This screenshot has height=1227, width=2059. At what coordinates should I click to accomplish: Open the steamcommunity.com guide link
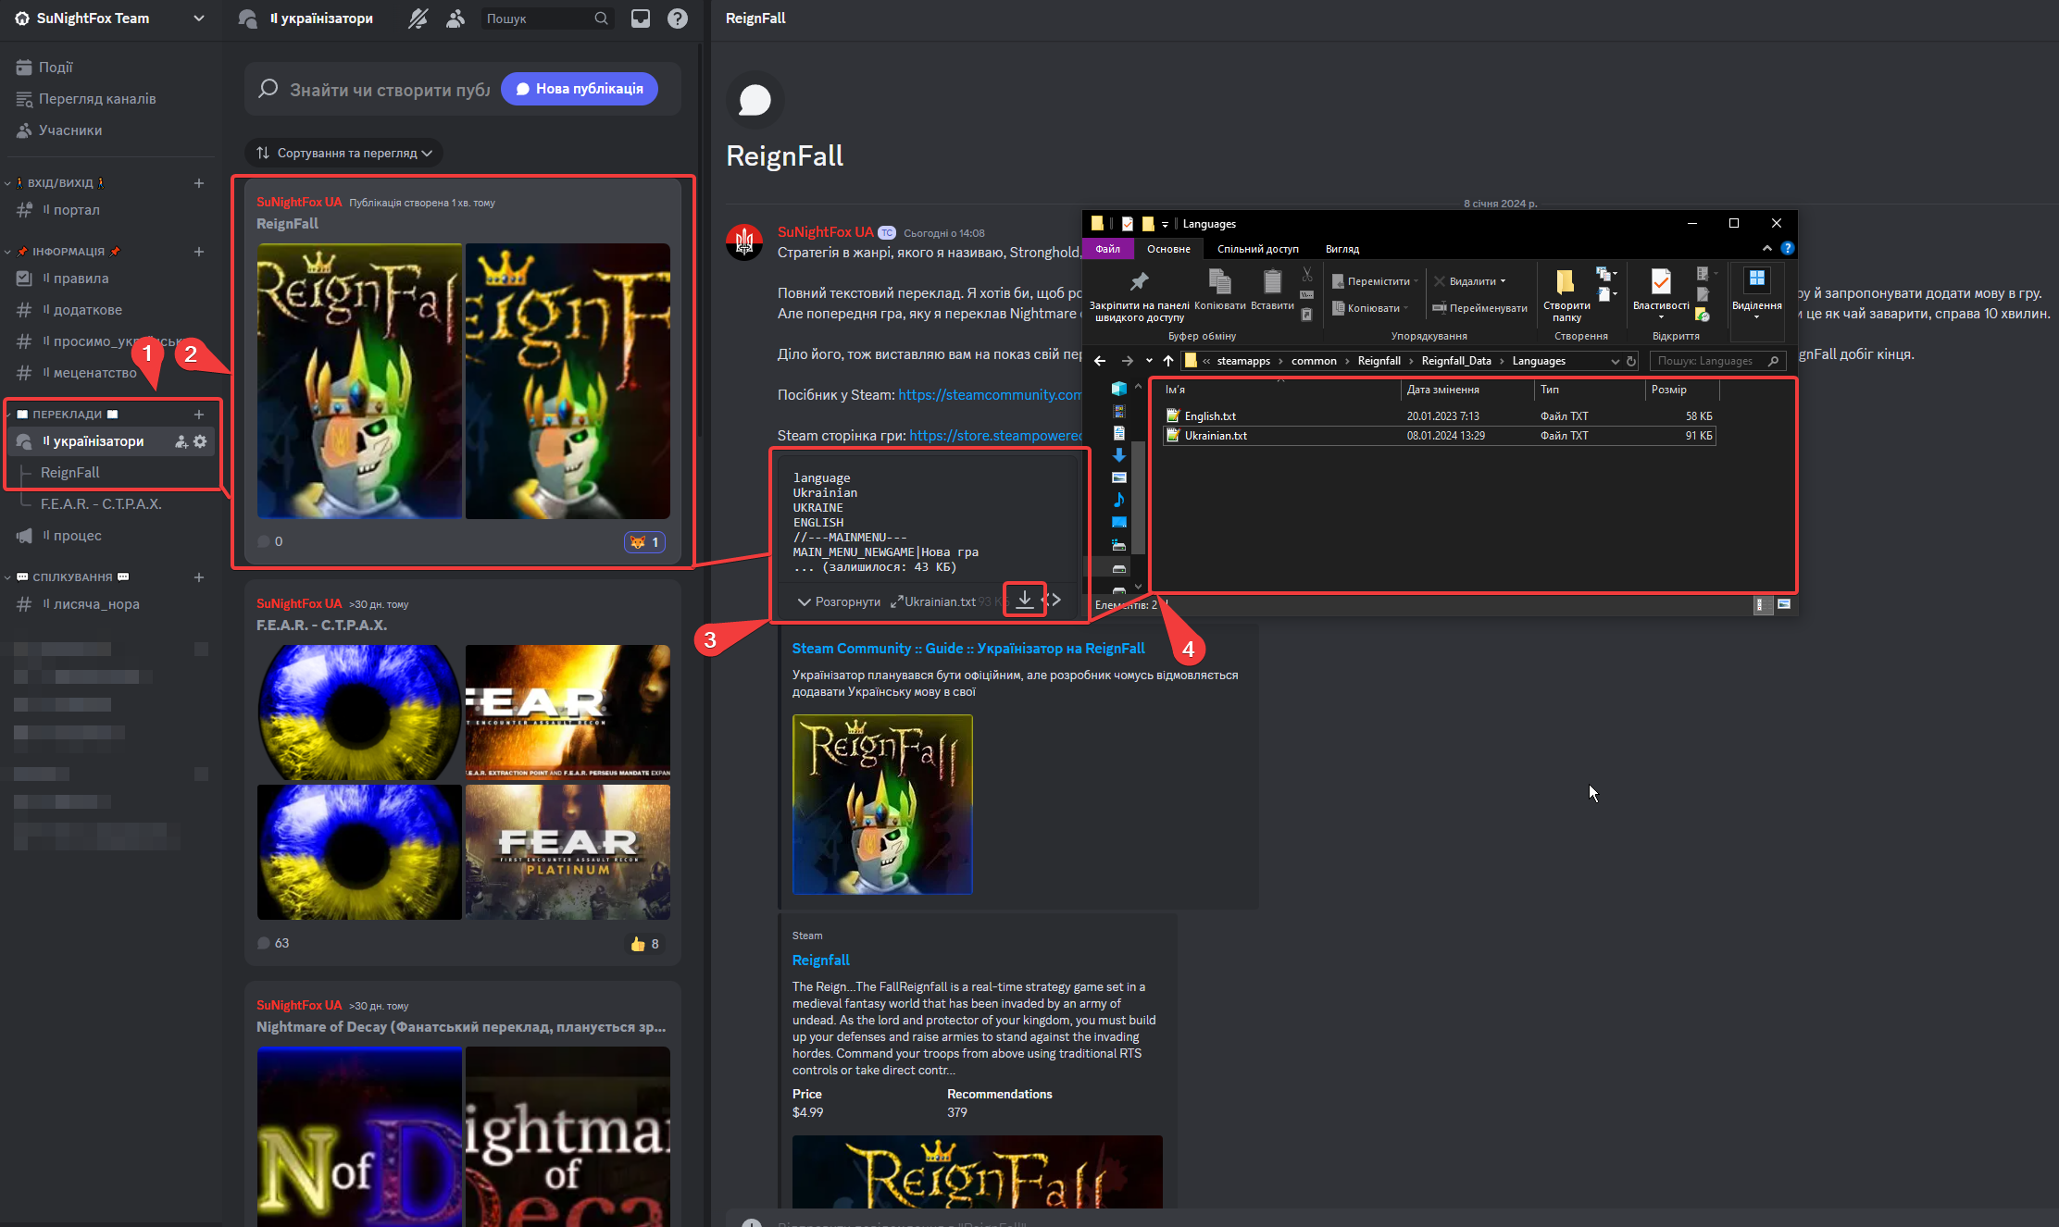click(x=990, y=395)
